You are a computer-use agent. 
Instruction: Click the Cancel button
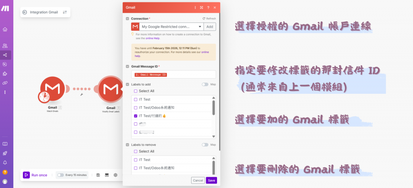pos(198,180)
